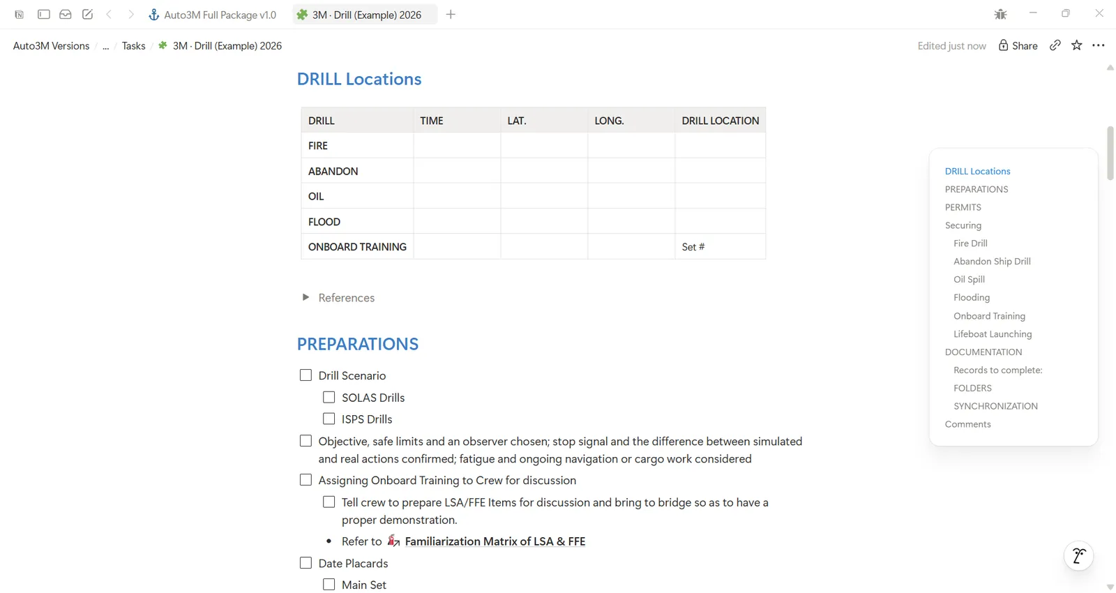Go to the Tasks breadcrumb

click(x=134, y=46)
